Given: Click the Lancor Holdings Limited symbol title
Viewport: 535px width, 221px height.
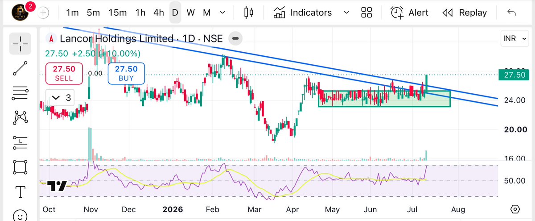Looking at the screenshot, I should click(141, 39).
